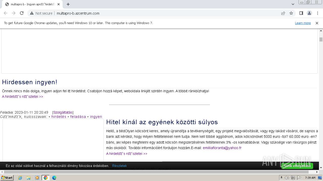The height and width of the screenshot is (181, 323).
Task: Expand the tab search dropdown
Action: coord(293,4)
